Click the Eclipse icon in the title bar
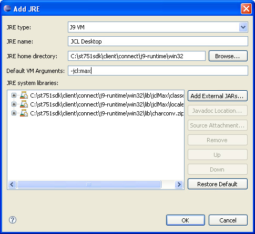This screenshot has width=255, height=234. [x=7, y=8]
